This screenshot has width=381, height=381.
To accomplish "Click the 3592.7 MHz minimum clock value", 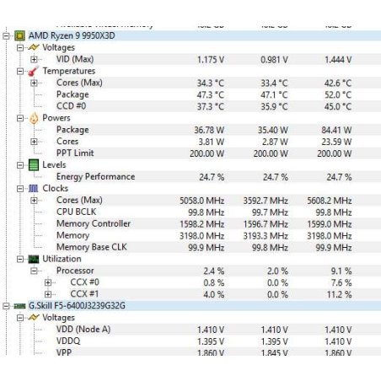I will point(266,201).
